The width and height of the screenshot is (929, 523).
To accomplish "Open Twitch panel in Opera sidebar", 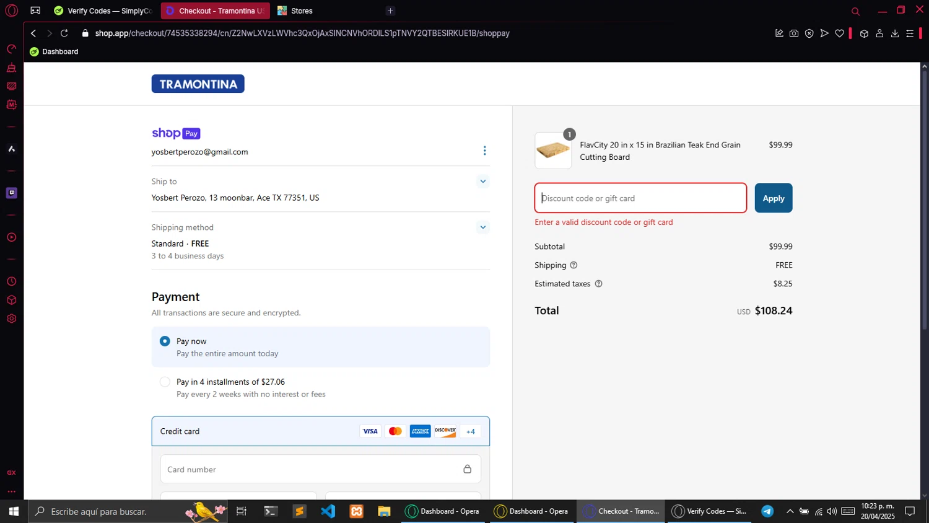I will 11,193.
